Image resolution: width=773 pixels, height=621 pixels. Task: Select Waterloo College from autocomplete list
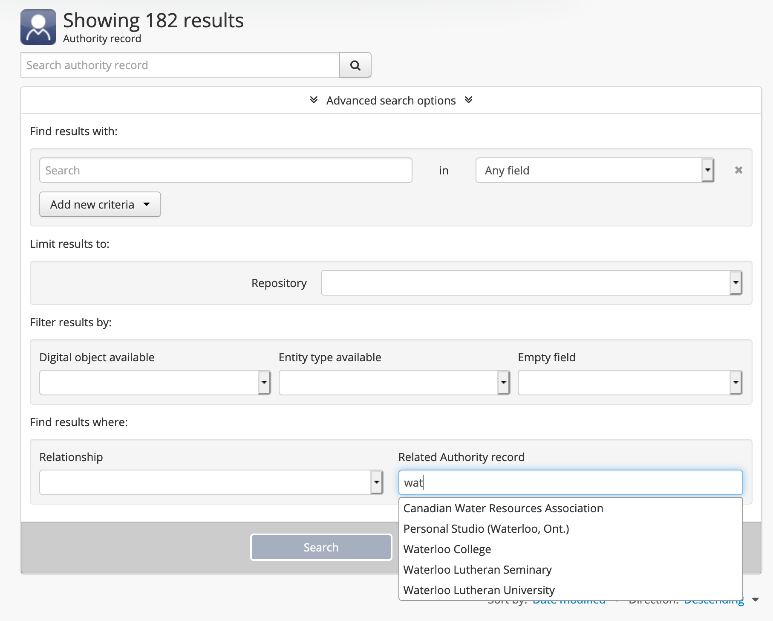(447, 549)
